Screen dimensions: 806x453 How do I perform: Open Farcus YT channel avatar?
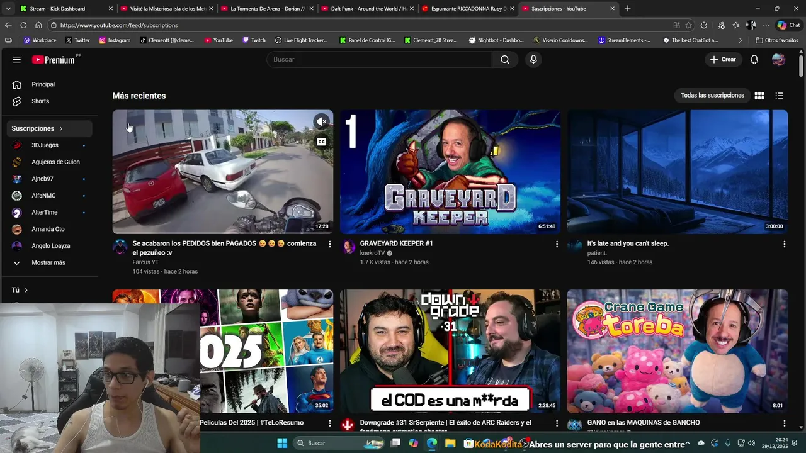point(120,247)
